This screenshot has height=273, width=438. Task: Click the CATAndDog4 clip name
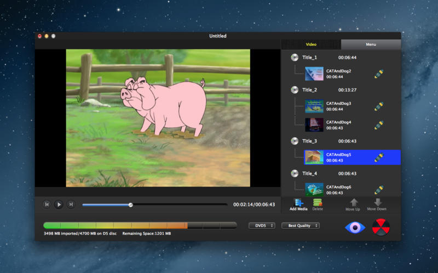338,122
